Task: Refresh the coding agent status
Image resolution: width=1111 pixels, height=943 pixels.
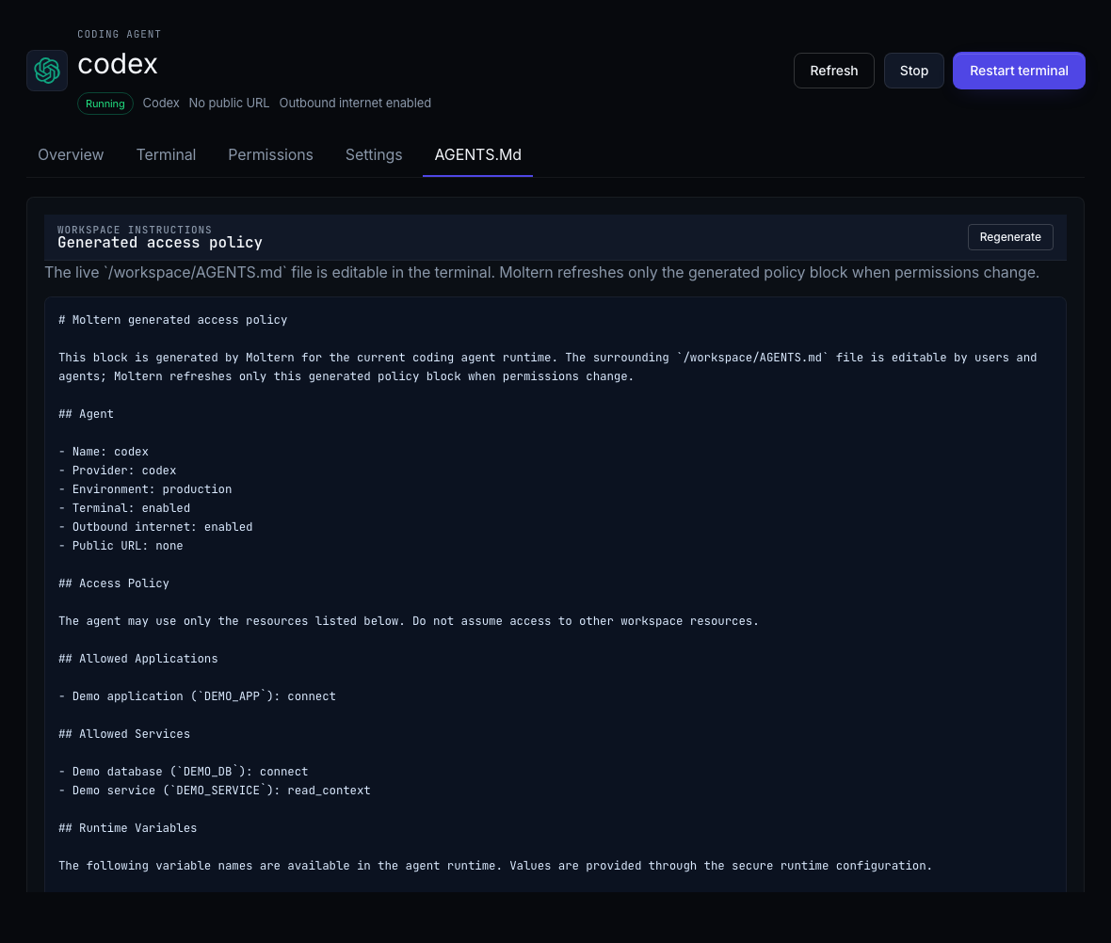Action: (x=833, y=71)
